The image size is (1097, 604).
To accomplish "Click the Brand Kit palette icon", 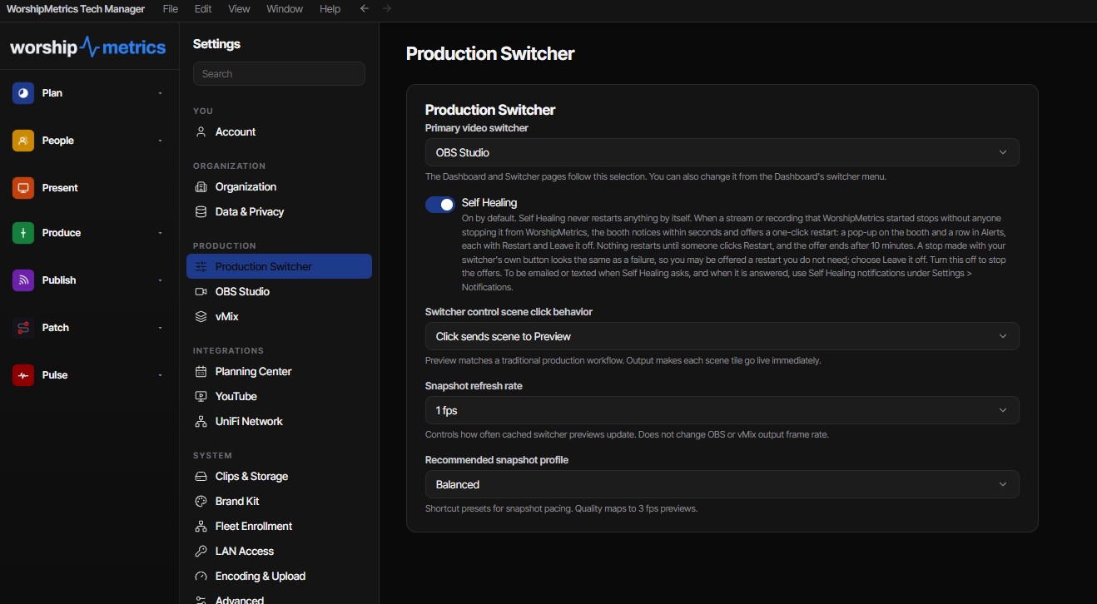I will [201, 501].
